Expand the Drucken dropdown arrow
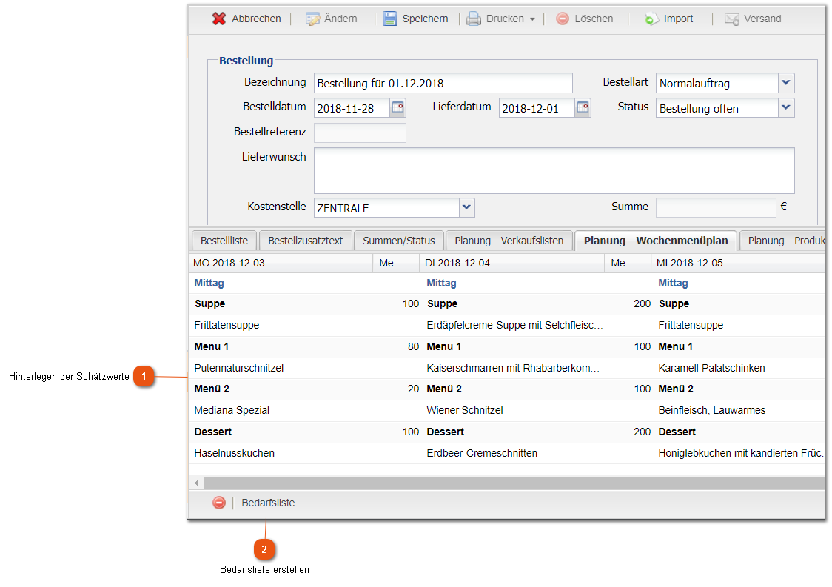The height and width of the screenshot is (587, 832). 532,19
